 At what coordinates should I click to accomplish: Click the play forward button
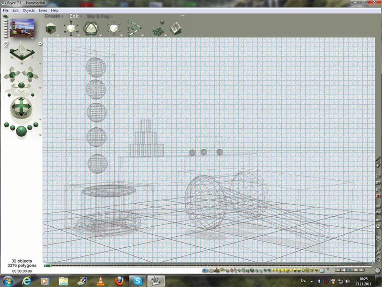(356, 270)
